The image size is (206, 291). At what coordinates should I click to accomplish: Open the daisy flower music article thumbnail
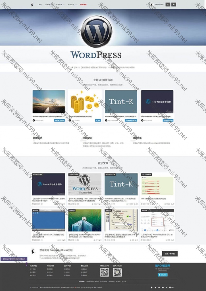coord(85,220)
